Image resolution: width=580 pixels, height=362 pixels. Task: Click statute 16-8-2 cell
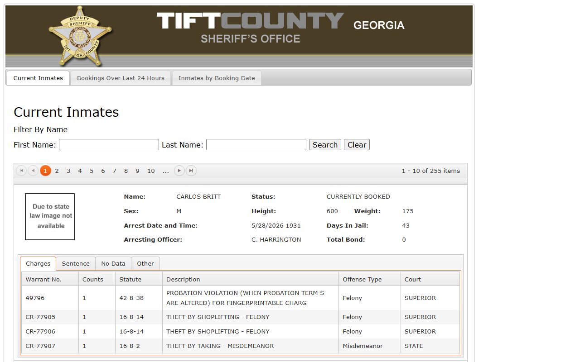tap(139, 346)
